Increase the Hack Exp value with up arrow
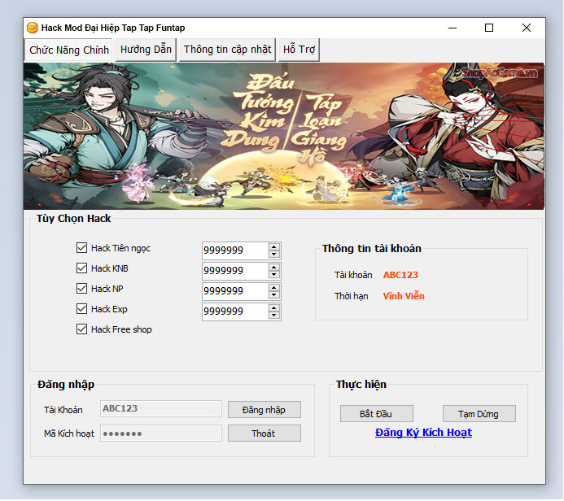564x501 pixels. (274, 307)
